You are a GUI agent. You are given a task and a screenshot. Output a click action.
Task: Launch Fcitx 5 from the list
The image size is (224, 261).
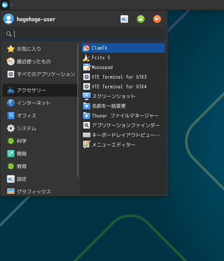coord(101,58)
